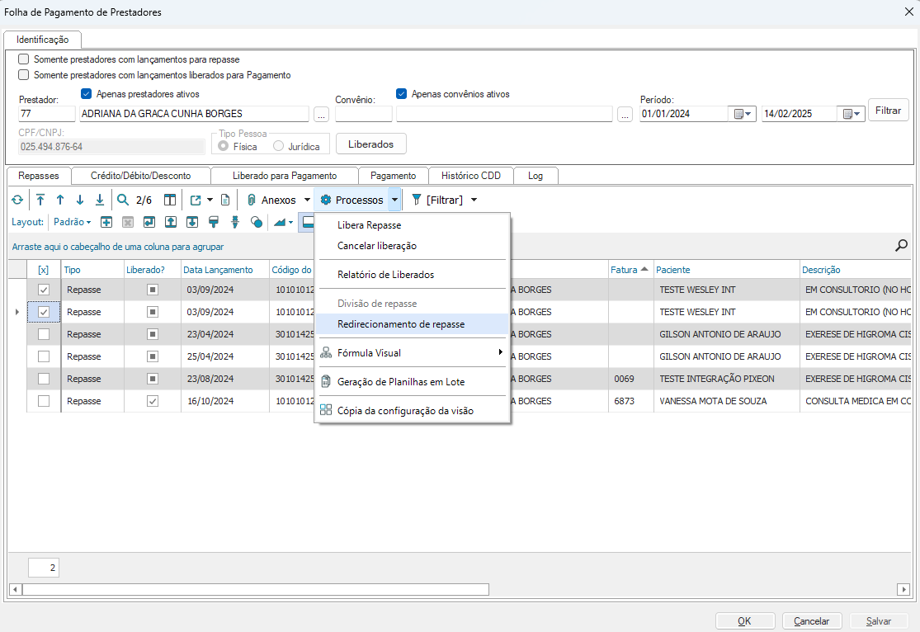Check the row checkbox for GILSON 23/04/2024
The image size is (920, 632).
(44, 334)
